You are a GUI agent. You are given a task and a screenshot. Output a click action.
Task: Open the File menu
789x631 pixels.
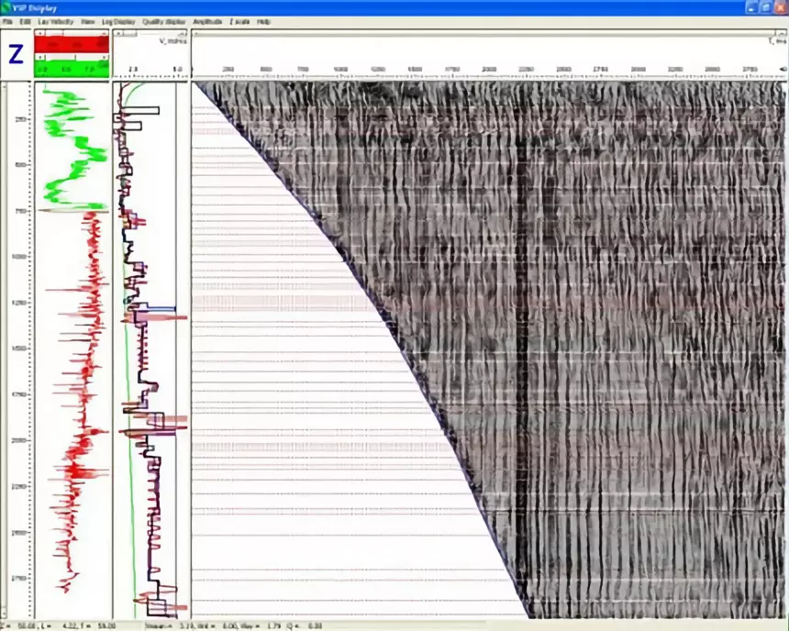click(6, 22)
